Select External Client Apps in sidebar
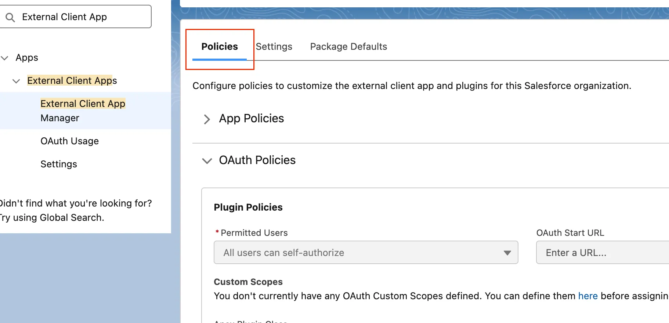Image resolution: width=669 pixels, height=323 pixels. point(72,81)
